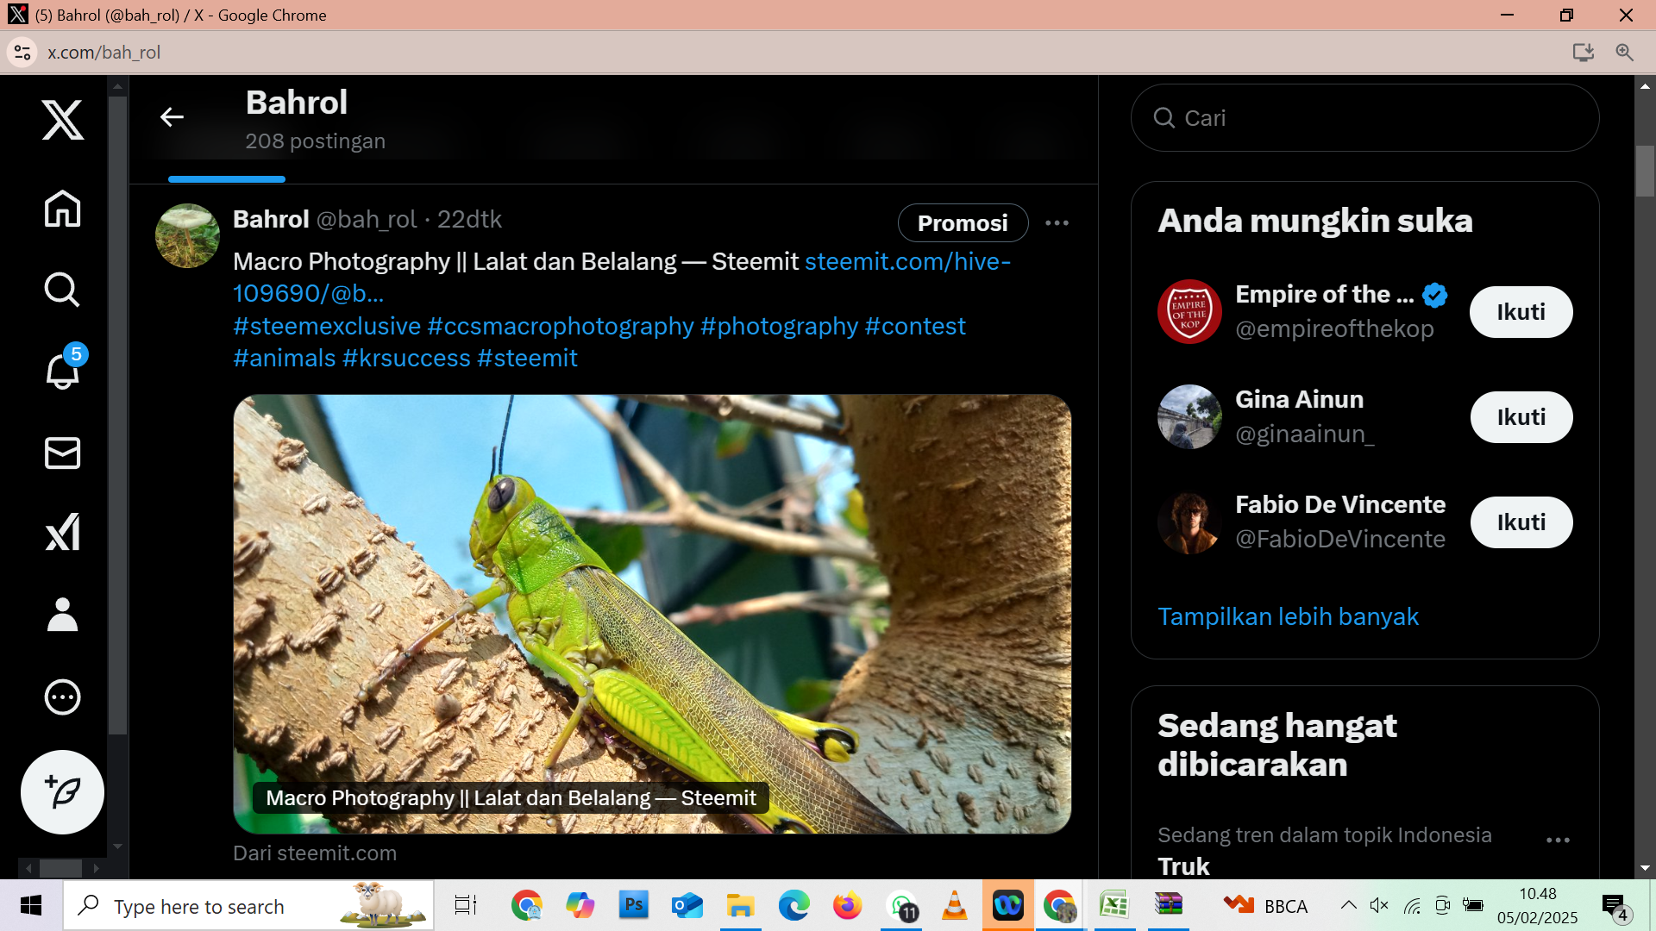This screenshot has width=1656, height=931.
Task: Open Grok icon in sidebar
Action: [62, 532]
